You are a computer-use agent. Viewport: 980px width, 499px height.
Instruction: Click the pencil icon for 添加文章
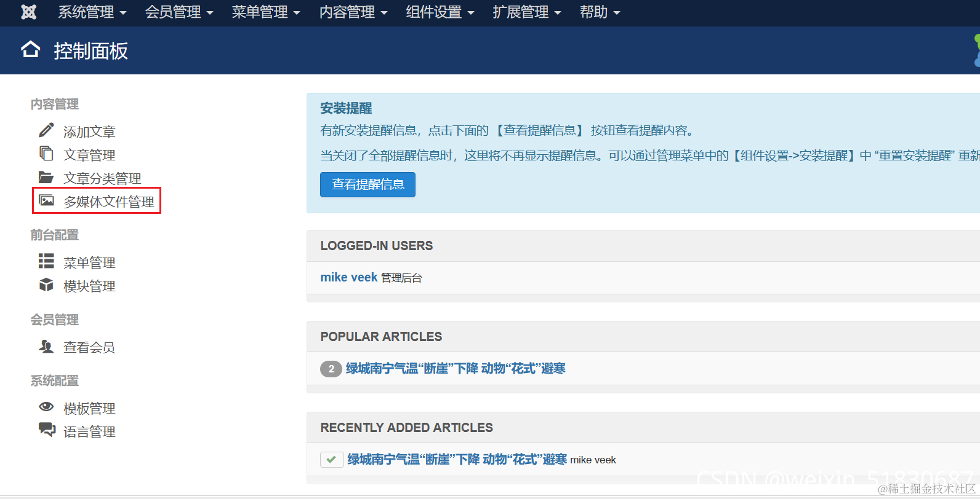click(46, 130)
